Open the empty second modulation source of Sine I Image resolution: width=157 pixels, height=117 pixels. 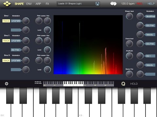point(16,30)
